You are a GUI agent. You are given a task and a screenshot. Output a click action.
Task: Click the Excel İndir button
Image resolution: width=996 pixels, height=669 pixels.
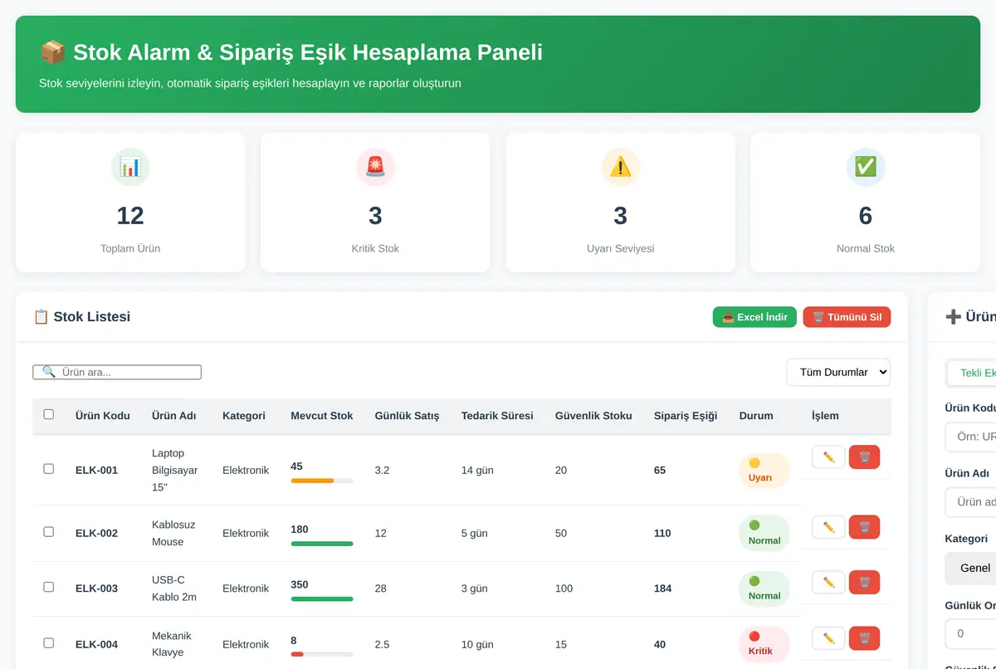[x=754, y=317]
